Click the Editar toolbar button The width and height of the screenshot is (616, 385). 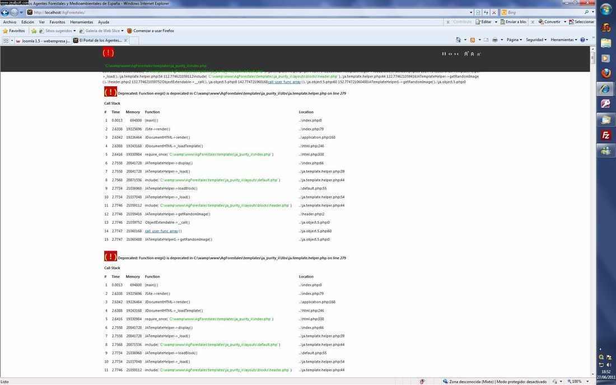pos(484,22)
